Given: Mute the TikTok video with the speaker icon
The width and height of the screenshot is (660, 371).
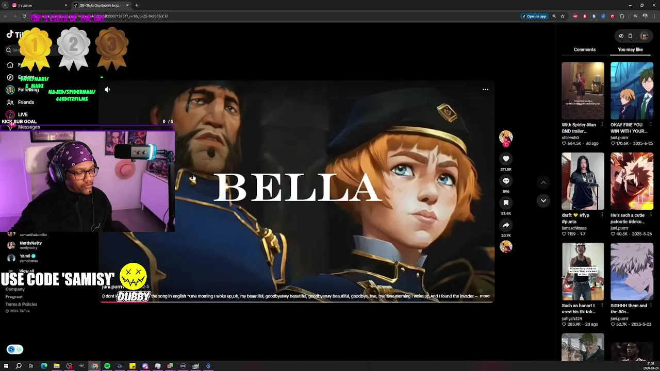Looking at the screenshot, I should pyautogui.click(x=107, y=90).
